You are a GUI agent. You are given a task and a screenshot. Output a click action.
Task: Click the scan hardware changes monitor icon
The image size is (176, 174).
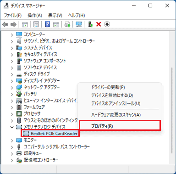click(79, 24)
